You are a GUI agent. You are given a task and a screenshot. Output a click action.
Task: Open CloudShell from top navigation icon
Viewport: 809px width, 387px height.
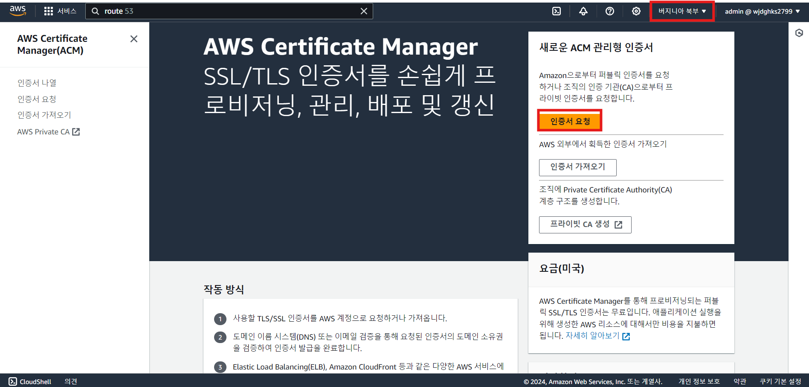pos(557,11)
